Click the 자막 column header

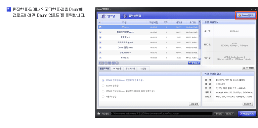(x=166, y=22)
